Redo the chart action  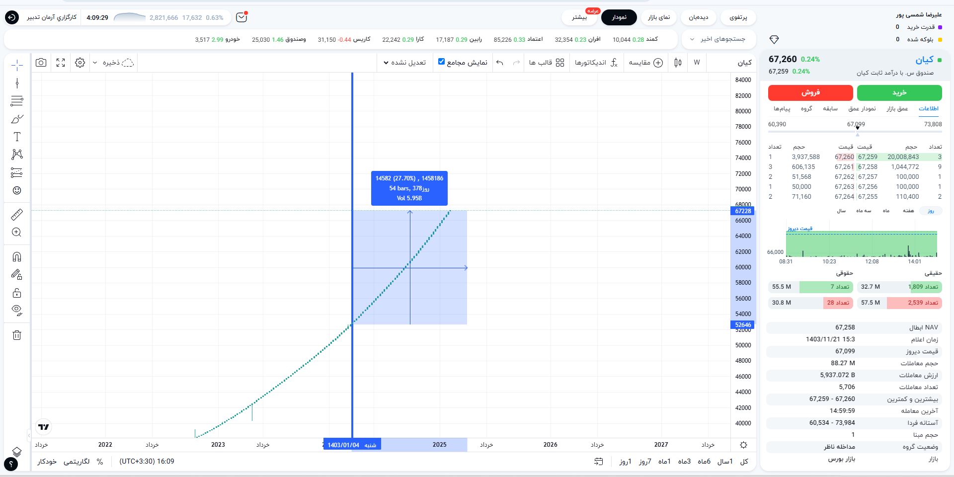(516, 63)
